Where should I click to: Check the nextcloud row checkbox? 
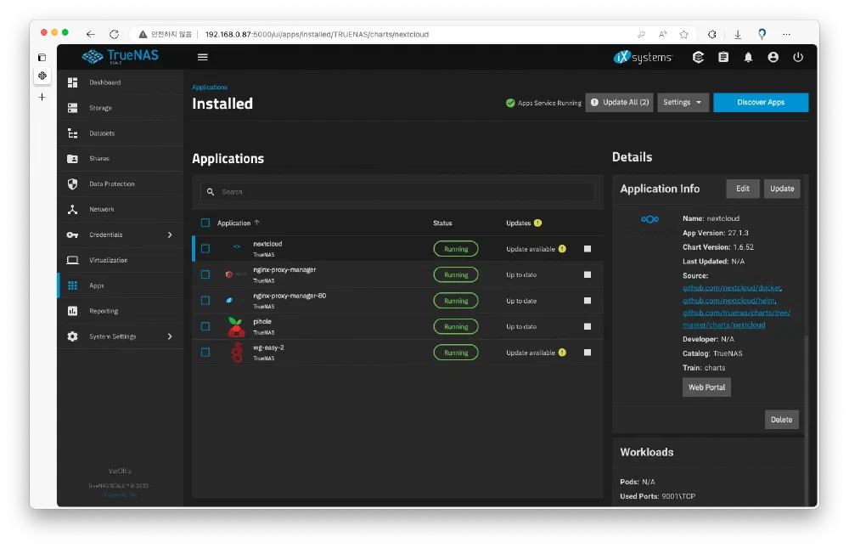pos(205,249)
